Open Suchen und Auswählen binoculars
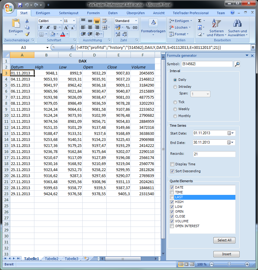The width and height of the screenshot is (258, 270). pyautogui.click(x=238, y=28)
